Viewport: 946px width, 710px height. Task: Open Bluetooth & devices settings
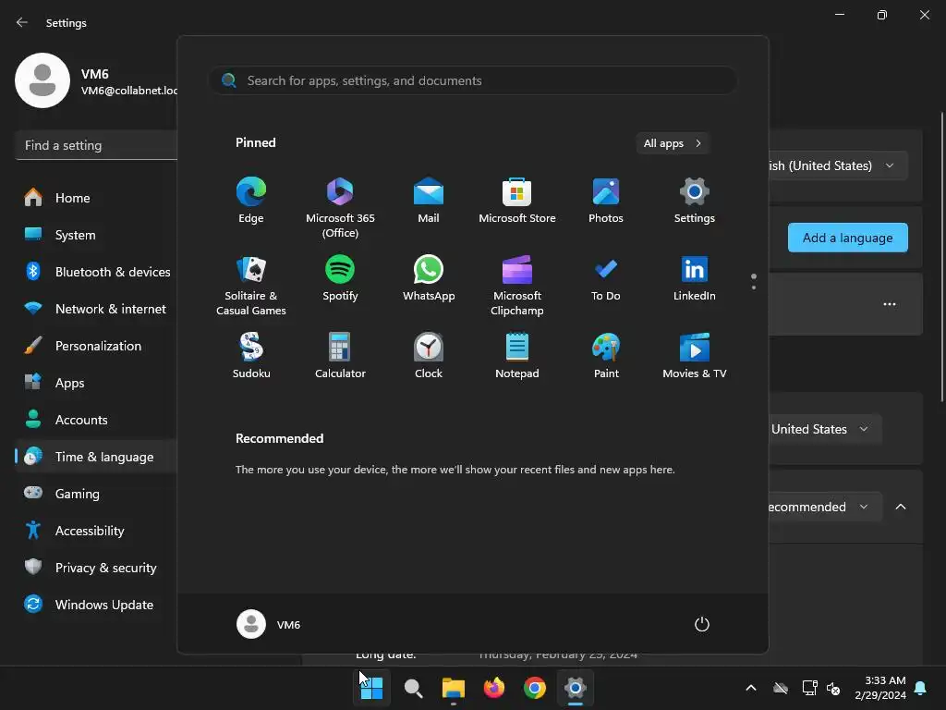click(x=96, y=272)
